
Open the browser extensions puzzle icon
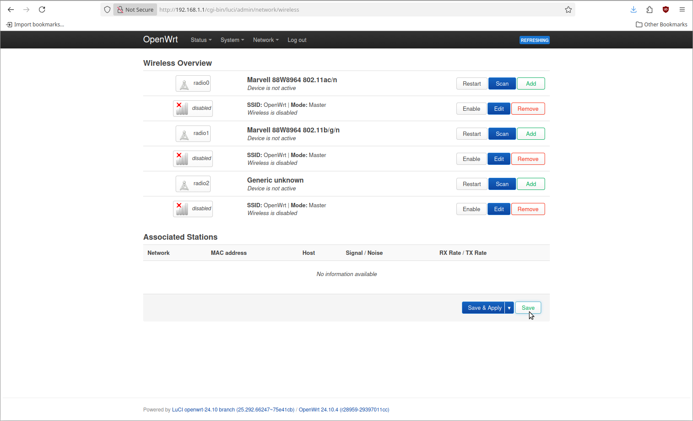coord(649,10)
